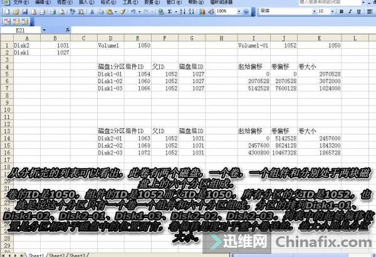Open the Paste options dropdown arrow

coord(116,12)
